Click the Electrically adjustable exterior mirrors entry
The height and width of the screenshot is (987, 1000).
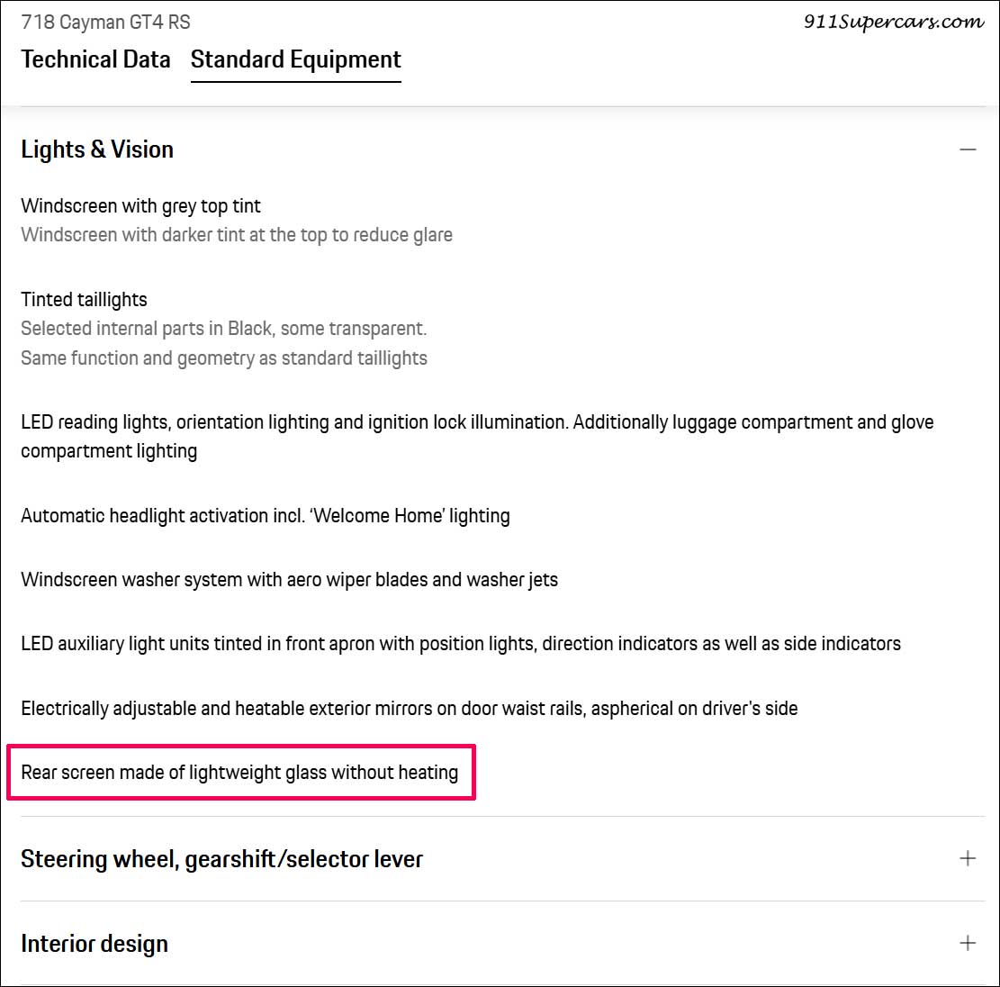coord(409,709)
